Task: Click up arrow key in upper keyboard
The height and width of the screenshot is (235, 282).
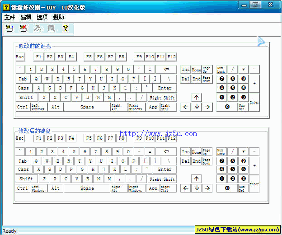Action: tap(197, 98)
